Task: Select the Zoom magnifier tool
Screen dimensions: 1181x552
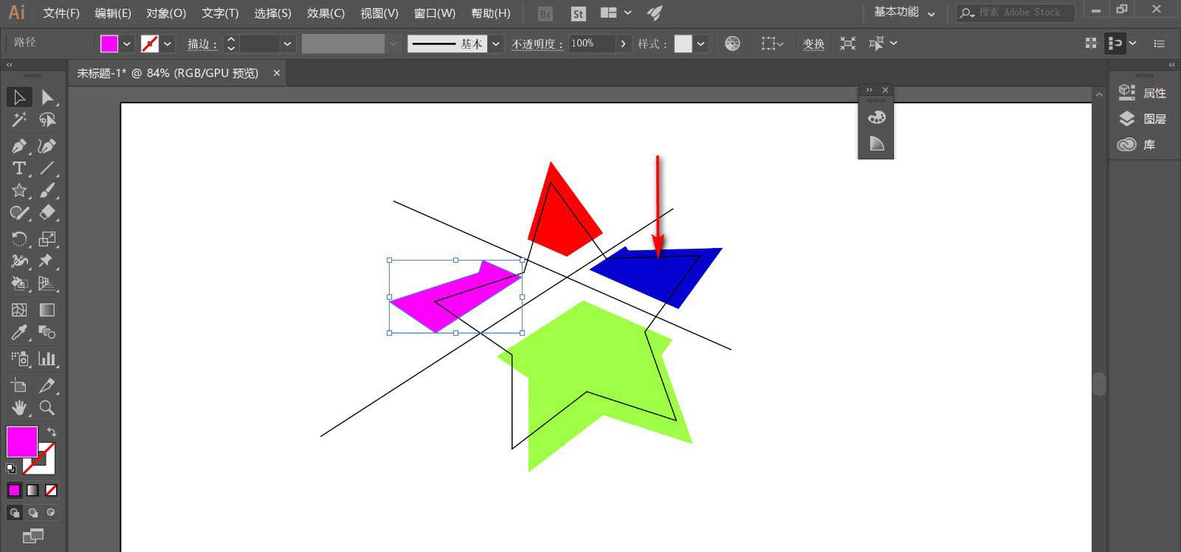Action: coord(47,408)
